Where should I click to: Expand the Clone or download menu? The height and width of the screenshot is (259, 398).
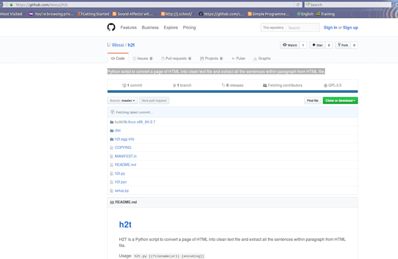tap(340, 101)
